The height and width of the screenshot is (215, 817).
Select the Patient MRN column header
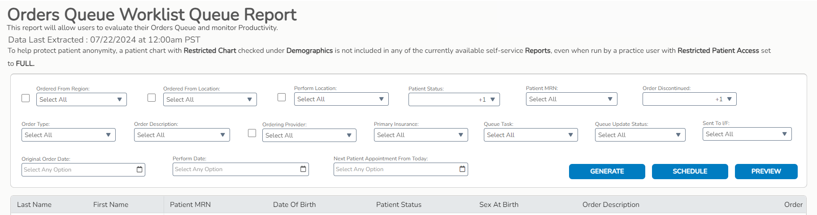click(190, 205)
